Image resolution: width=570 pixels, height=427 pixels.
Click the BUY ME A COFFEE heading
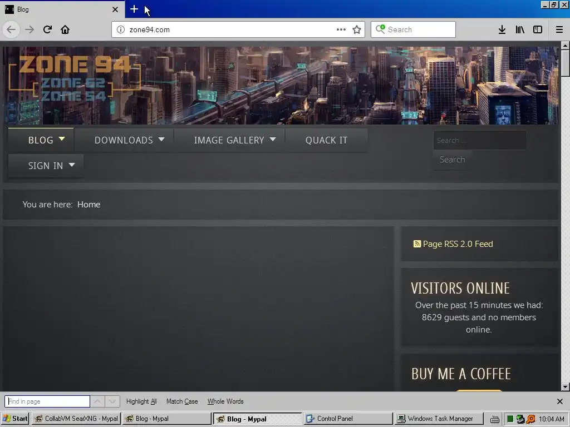pos(461,374)
